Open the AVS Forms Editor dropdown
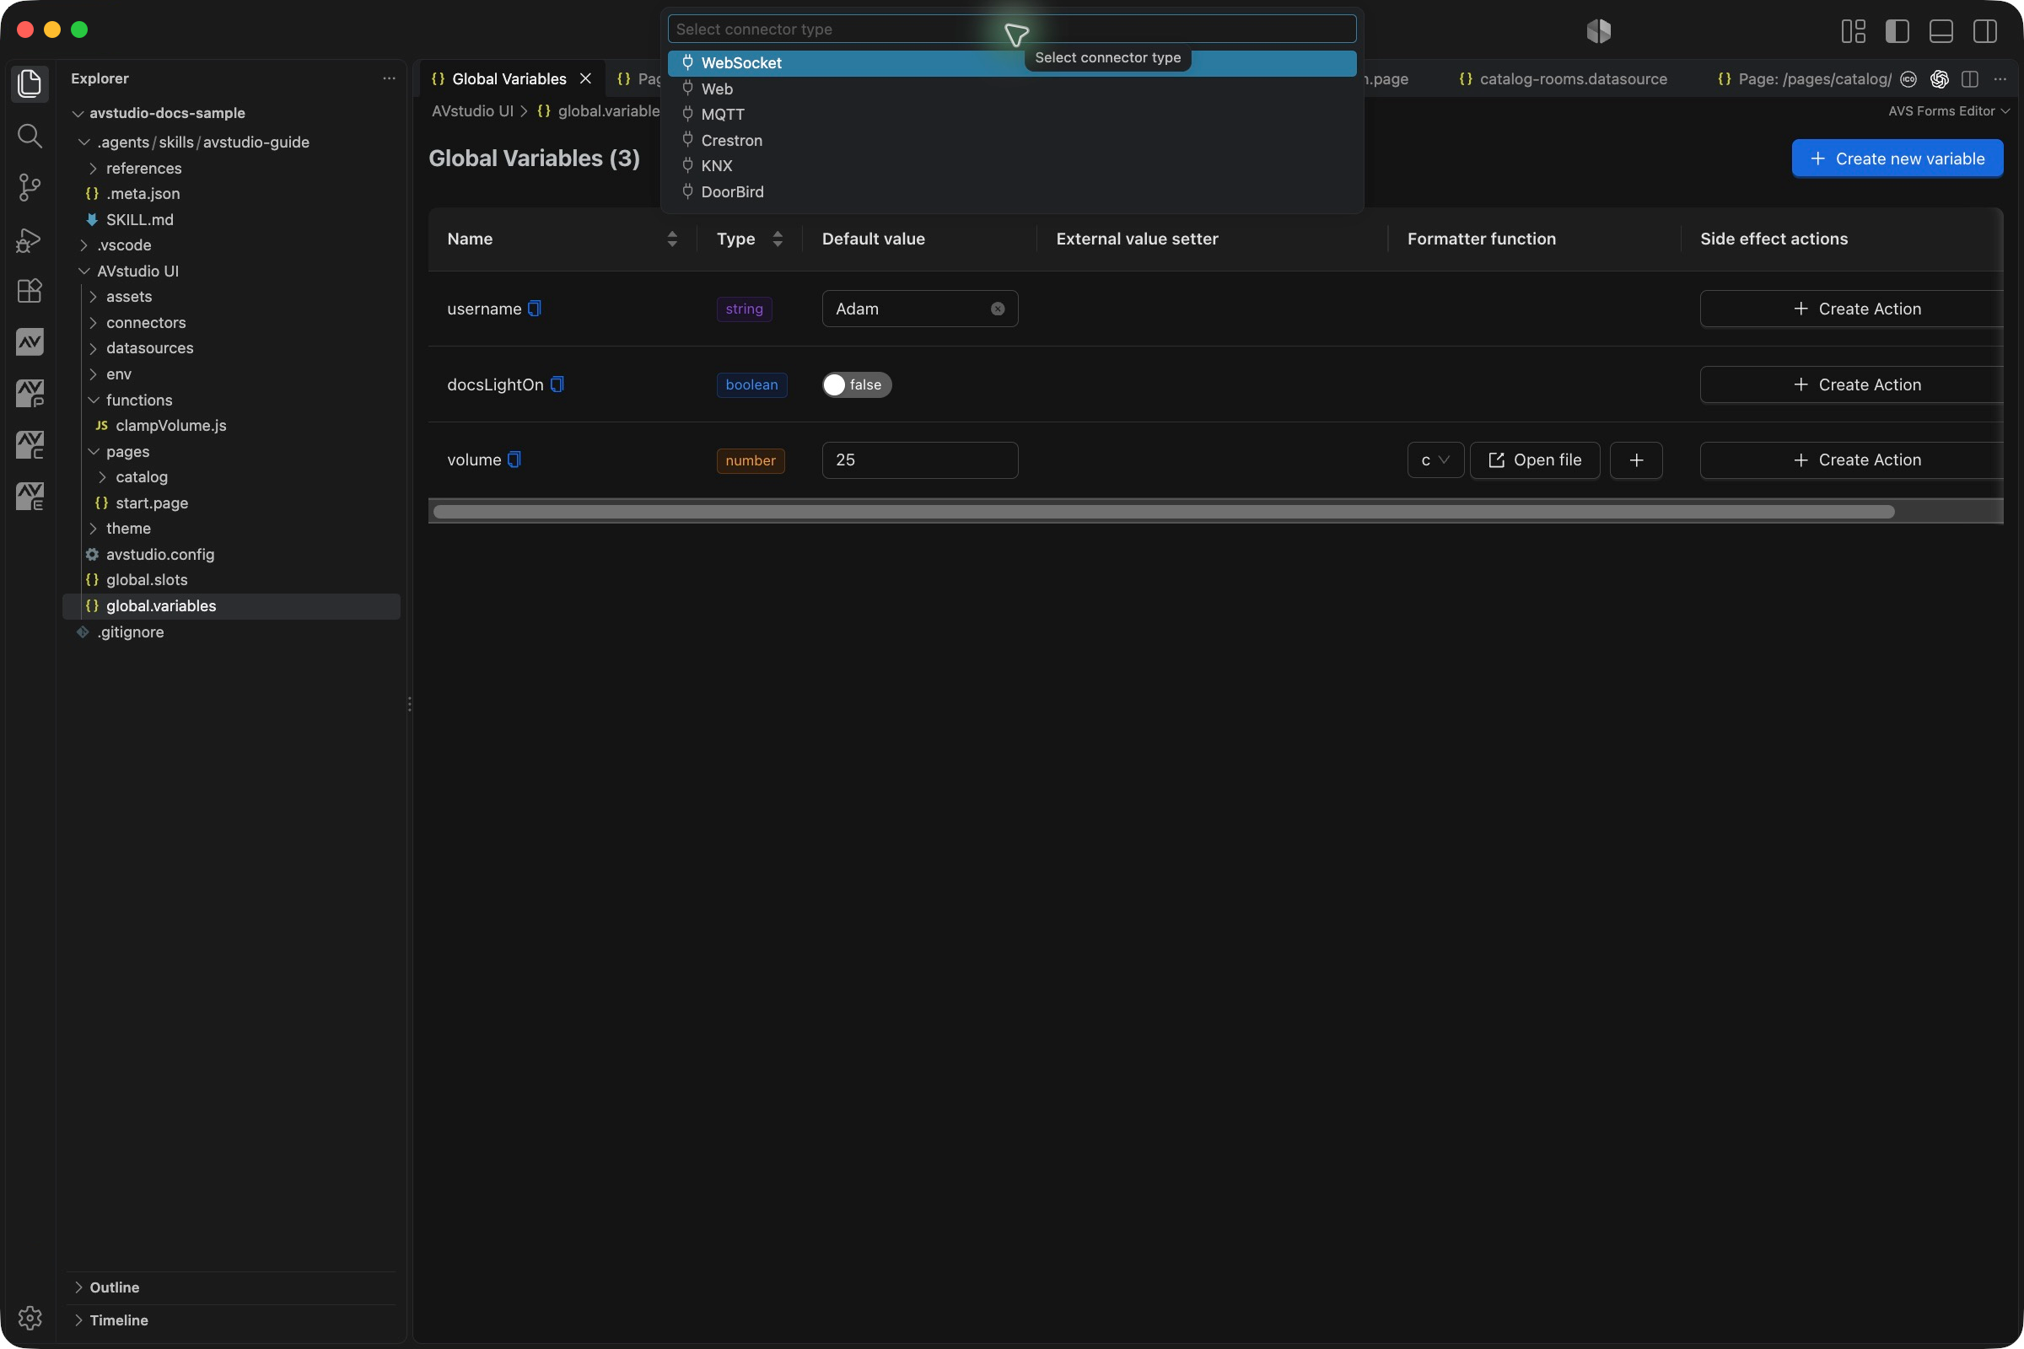 point(1948,111)
